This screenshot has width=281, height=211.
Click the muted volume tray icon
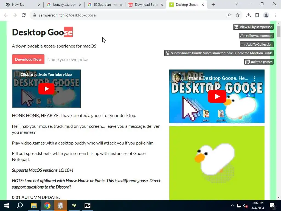click(x=245, y=206)
